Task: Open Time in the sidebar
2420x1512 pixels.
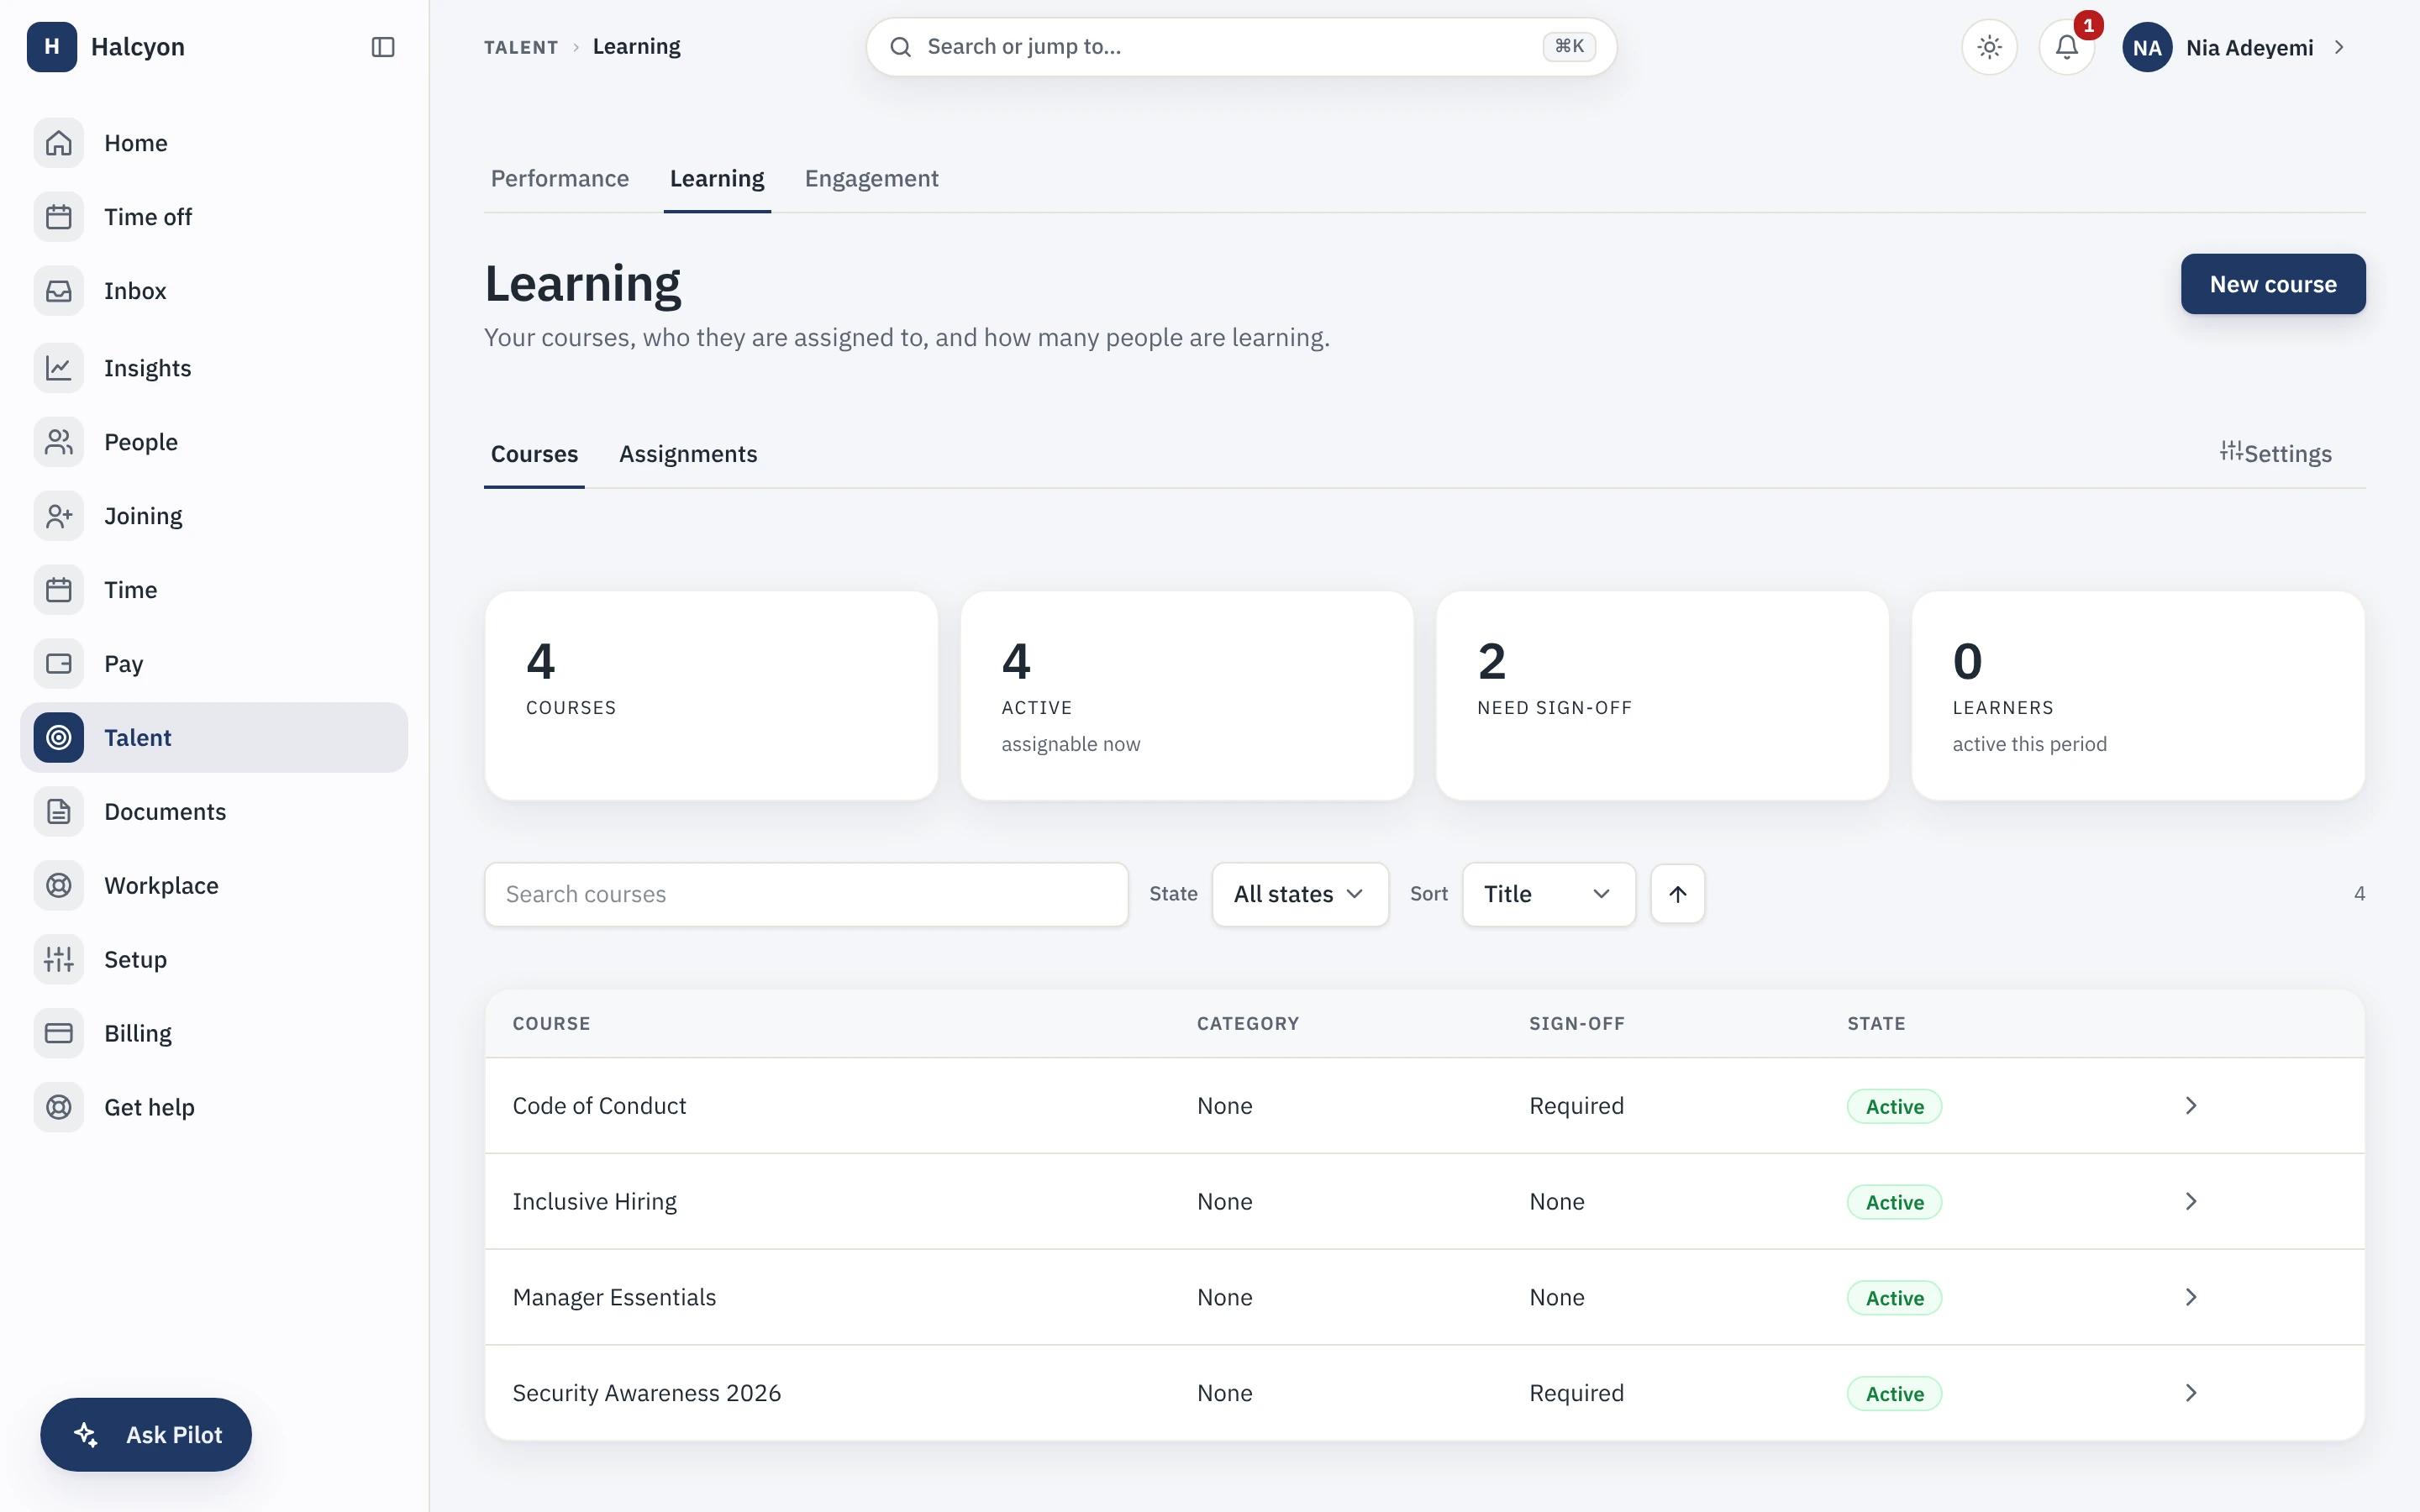Action: pos(214,590)
